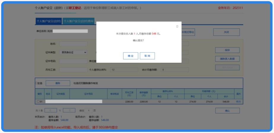
Task: Focus the 月均工资 input field
Action: [73, 70]
